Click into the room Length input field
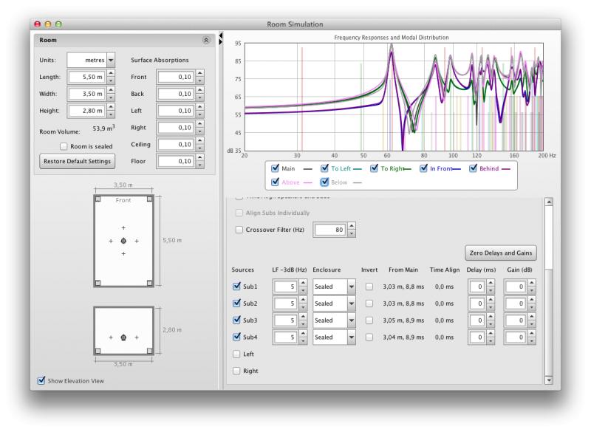Image resolution: width=591 pixels, height=432 pixels. pos(86,77)
